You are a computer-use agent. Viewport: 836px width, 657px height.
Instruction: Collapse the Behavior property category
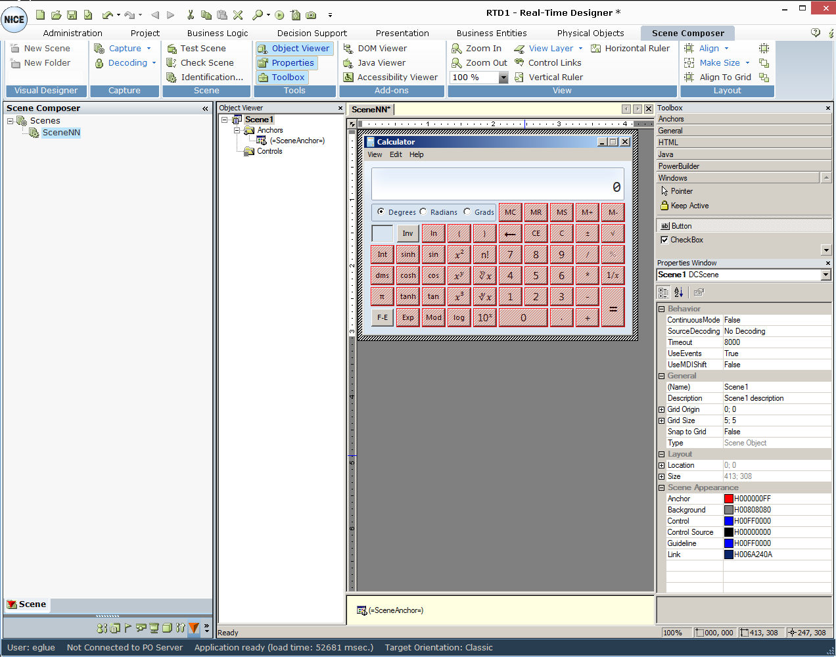coord(662,309)
